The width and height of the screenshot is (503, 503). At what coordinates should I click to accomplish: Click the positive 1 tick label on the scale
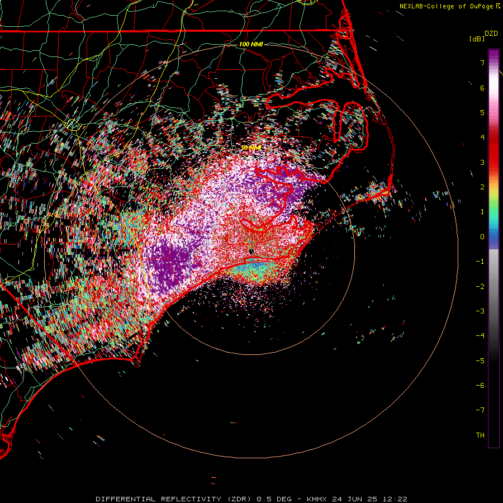[482, 212]
